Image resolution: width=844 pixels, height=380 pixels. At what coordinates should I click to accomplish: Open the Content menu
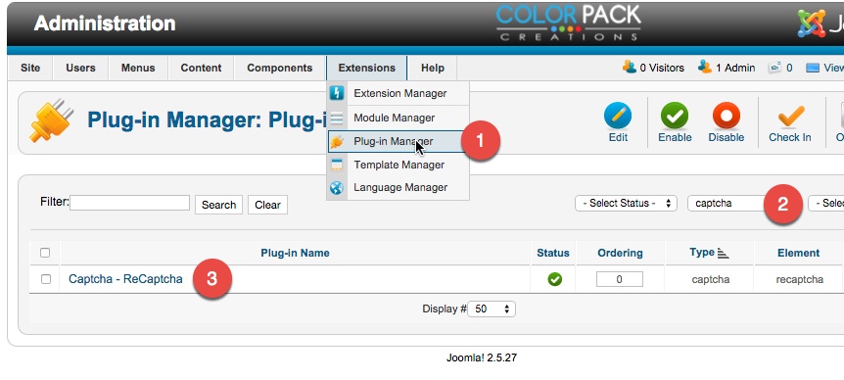click(x=201, y=68)
